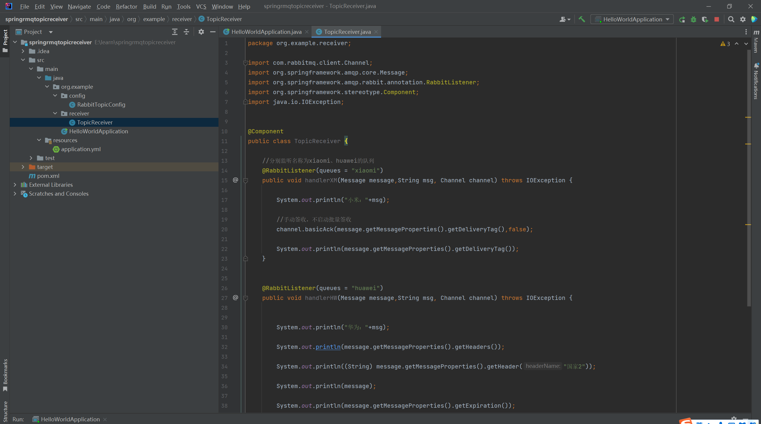Screen dimensions: 761x424
Task: Click the green Debug bug icon
Action: 694,19
